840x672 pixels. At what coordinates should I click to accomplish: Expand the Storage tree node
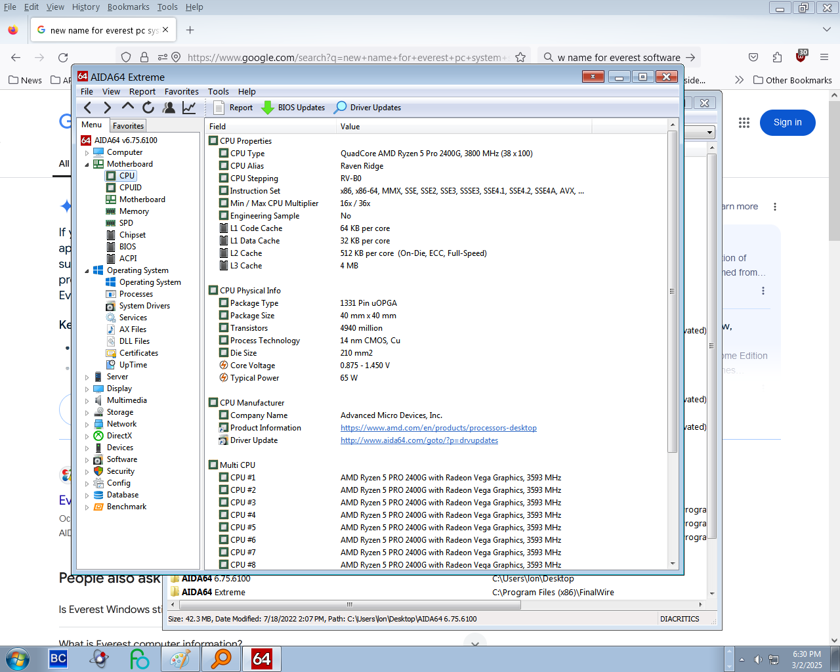[87, 413]
